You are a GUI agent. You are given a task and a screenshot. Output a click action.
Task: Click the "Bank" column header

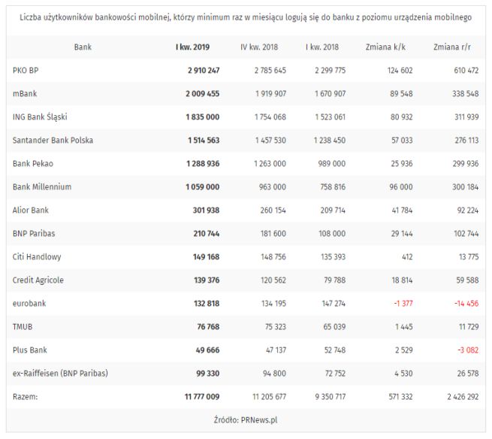pyautogui.click(x=83, y=47)
